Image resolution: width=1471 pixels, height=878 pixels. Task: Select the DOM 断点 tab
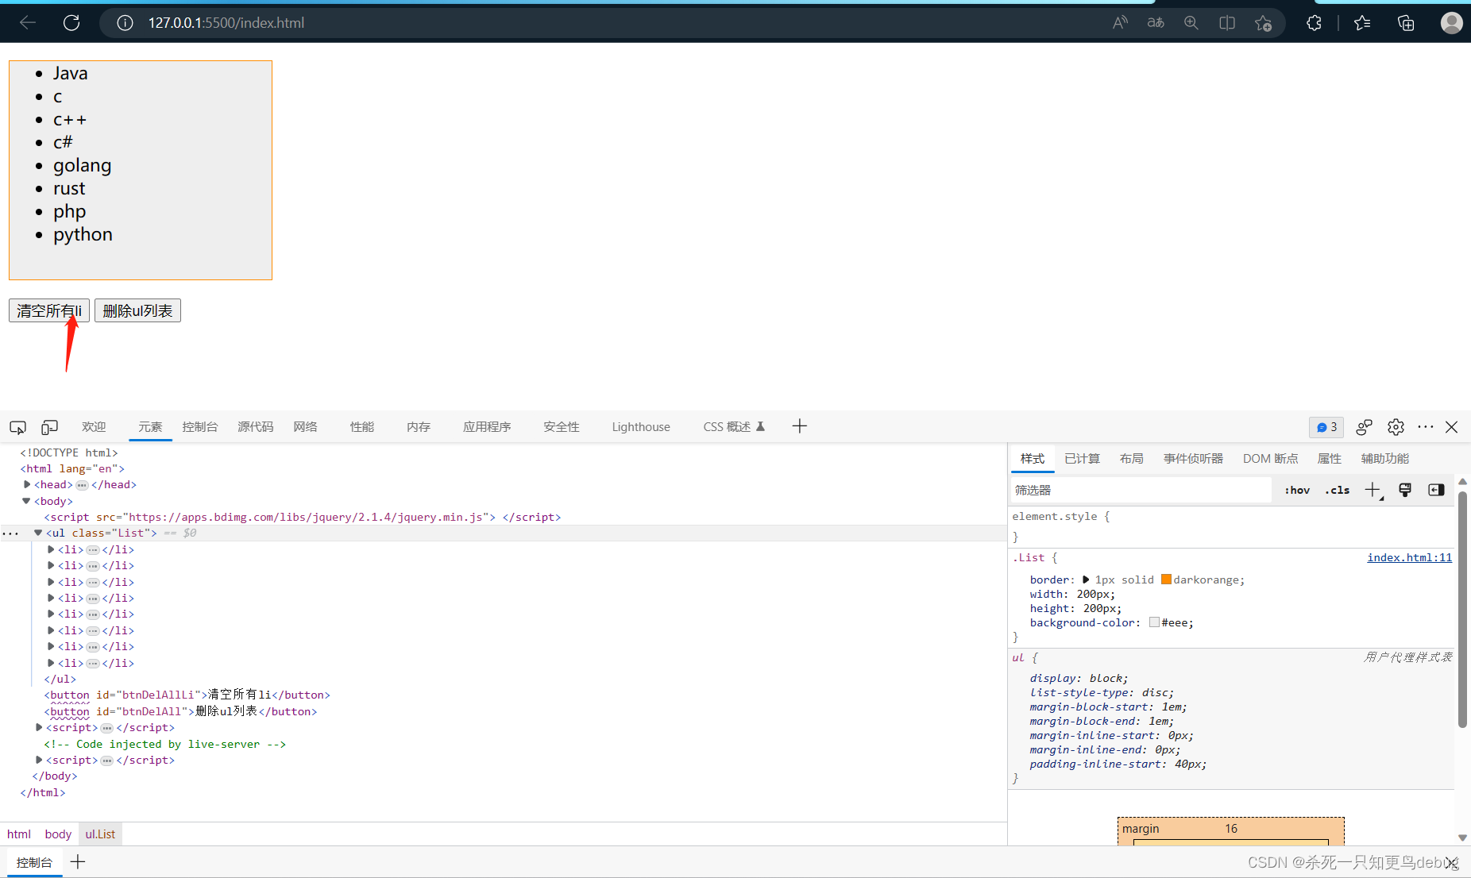click(1270, 459)
